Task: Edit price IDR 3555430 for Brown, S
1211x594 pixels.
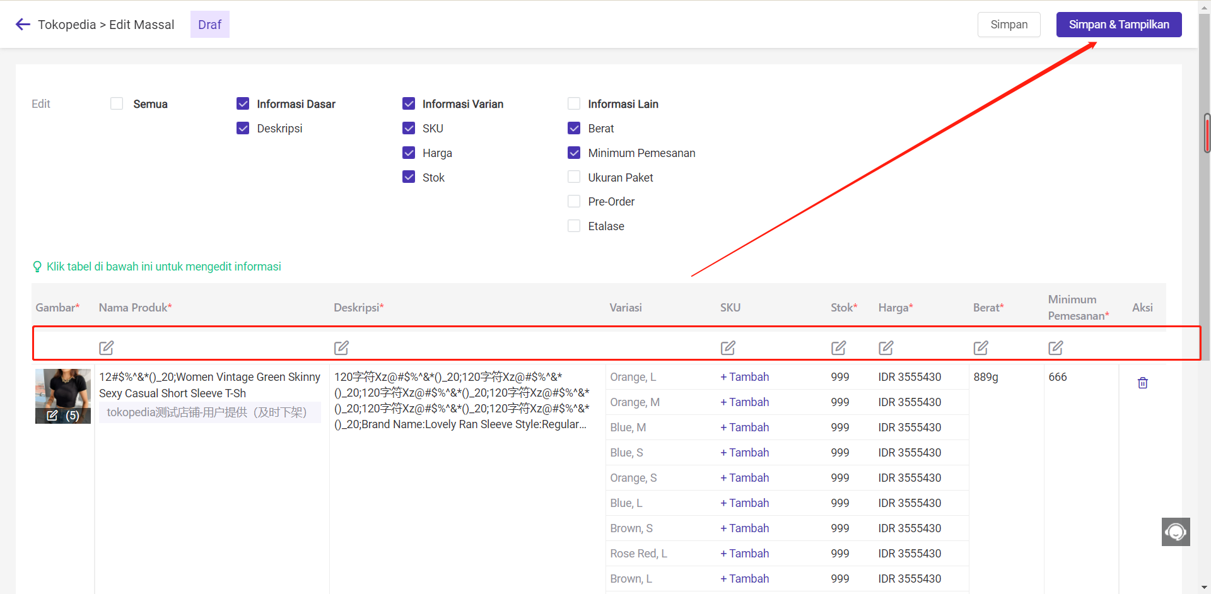Action: [x=910, y=528]
